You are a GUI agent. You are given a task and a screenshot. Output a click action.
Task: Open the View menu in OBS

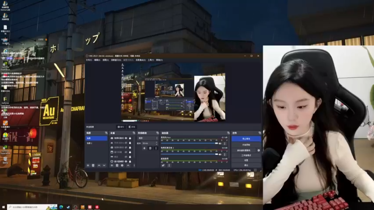pos(106,60)
